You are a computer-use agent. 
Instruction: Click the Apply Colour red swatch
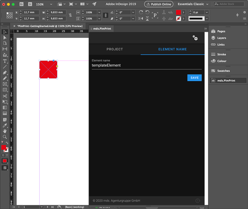tap(5, 161)
